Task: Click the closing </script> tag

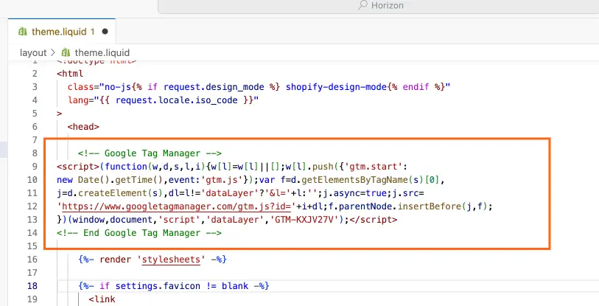Action: click(x=374, y=220)
